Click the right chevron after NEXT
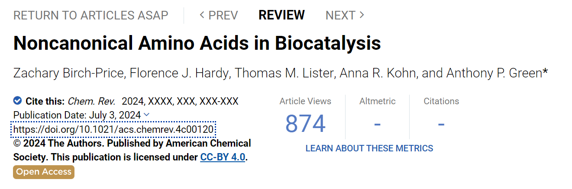This screenshot has width=572, height=189. [362, 15]
